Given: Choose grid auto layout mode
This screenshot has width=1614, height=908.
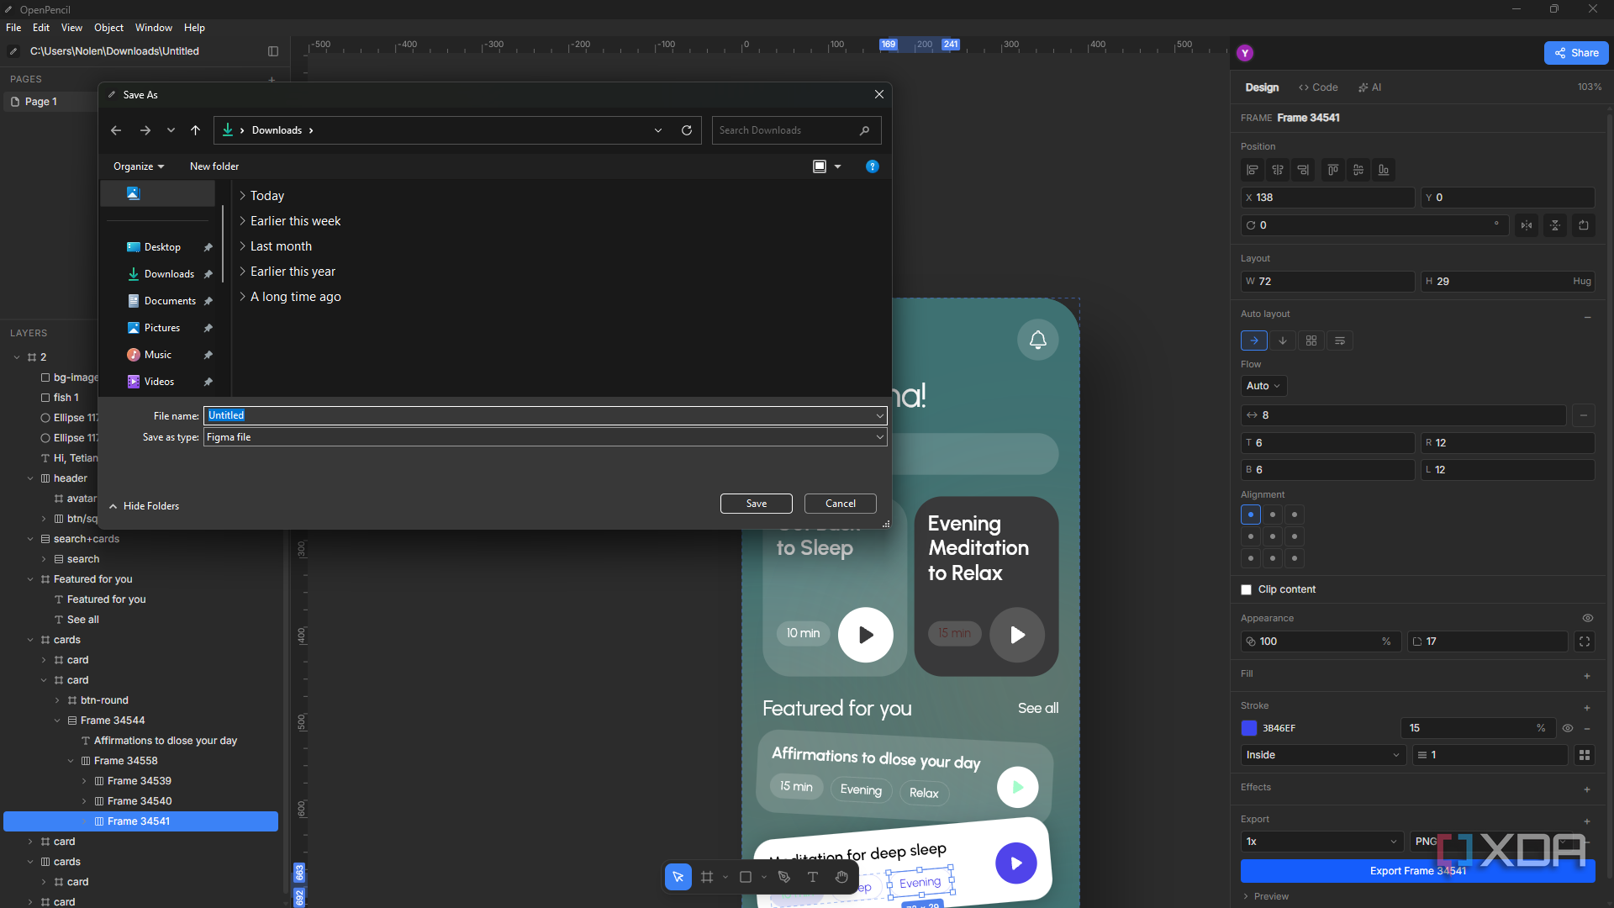Looking at the screenshot, I should point(1311,340).
